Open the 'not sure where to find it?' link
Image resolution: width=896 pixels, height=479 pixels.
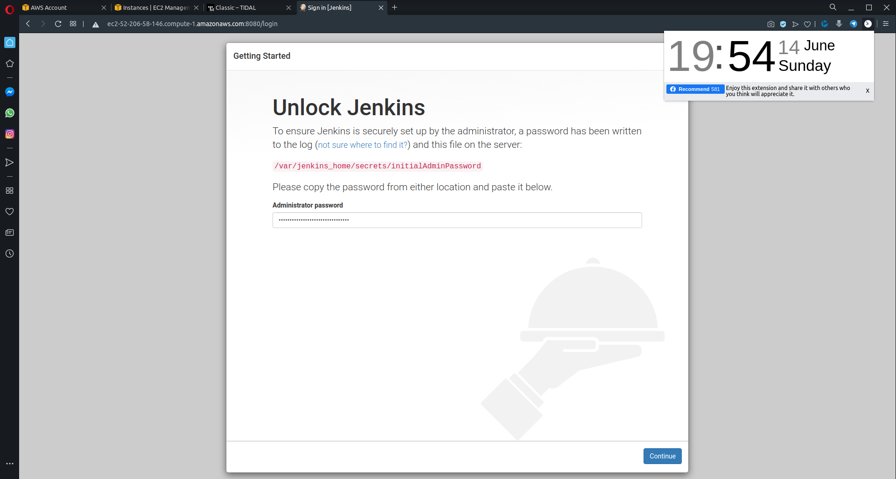(363, 145)
